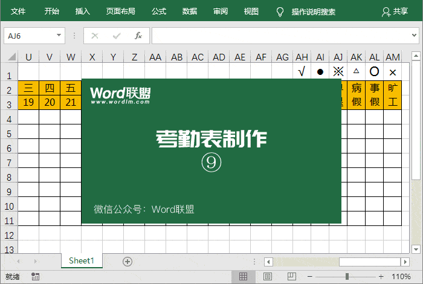Open the 插入 ribbon tab
This screenshot has width=423, height=284.
(x=83, y=11)
